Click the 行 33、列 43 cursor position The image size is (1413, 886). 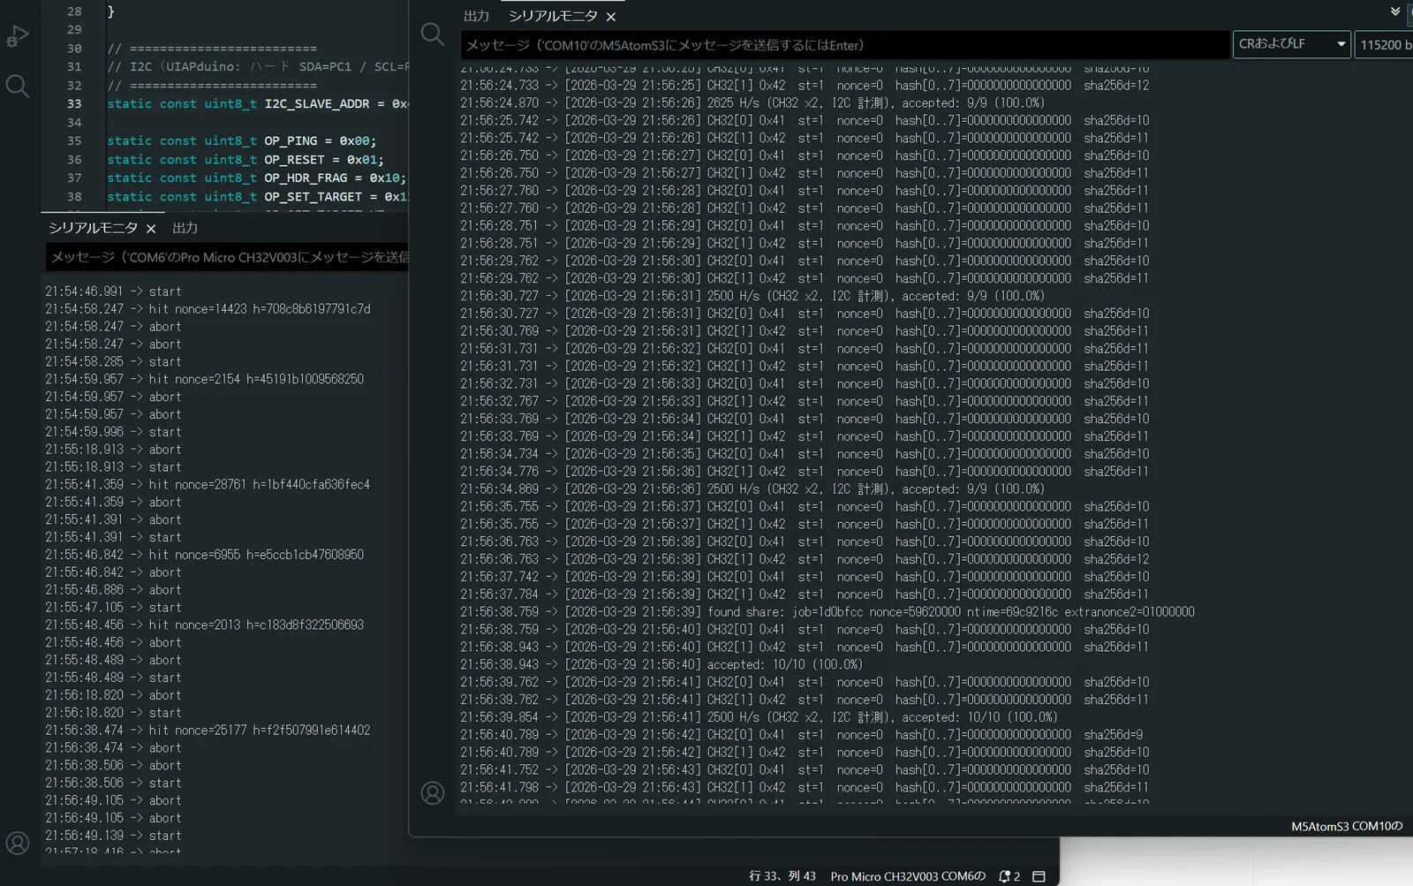tap(782, 876)
